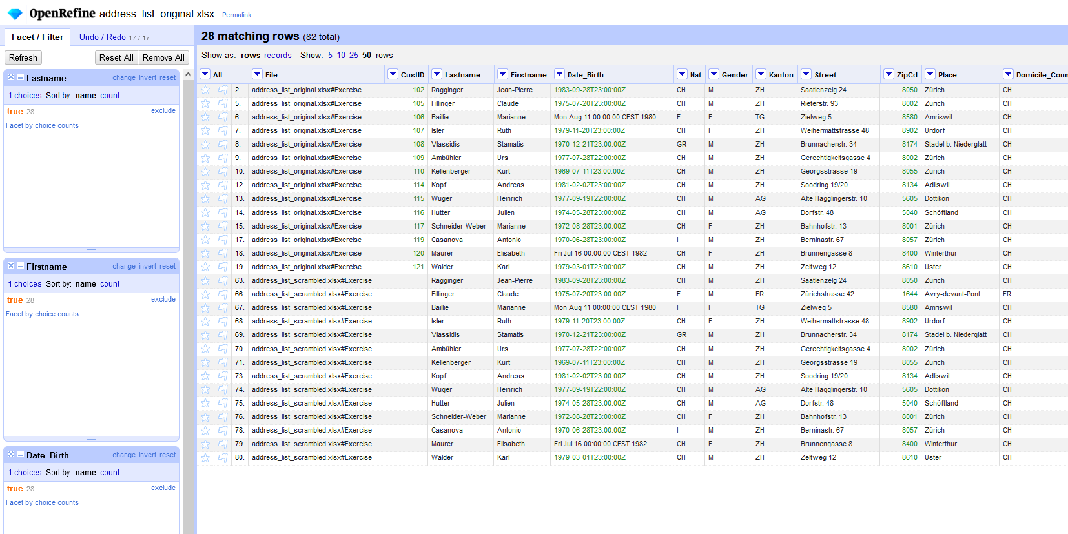Open the Permalink link

click(236, 15)
